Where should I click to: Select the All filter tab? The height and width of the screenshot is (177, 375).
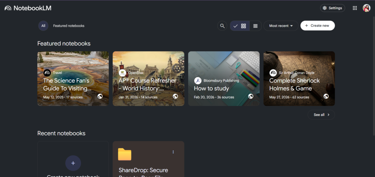[x=43, y=26]
